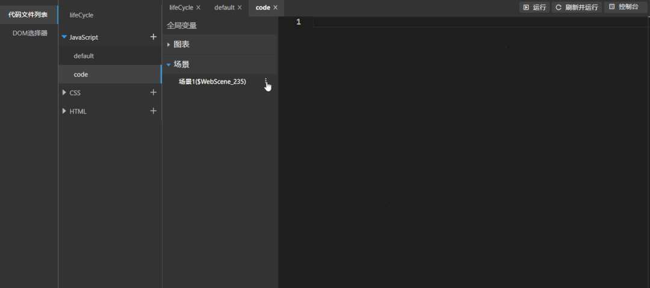Close the default tab
The height and width of the screenshot is (288, 650).
coord(240,7)
